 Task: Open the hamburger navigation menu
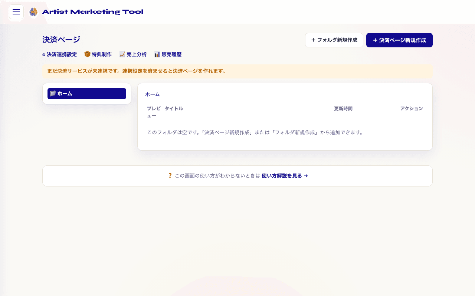pyautogui.click(x=16, y=12)
